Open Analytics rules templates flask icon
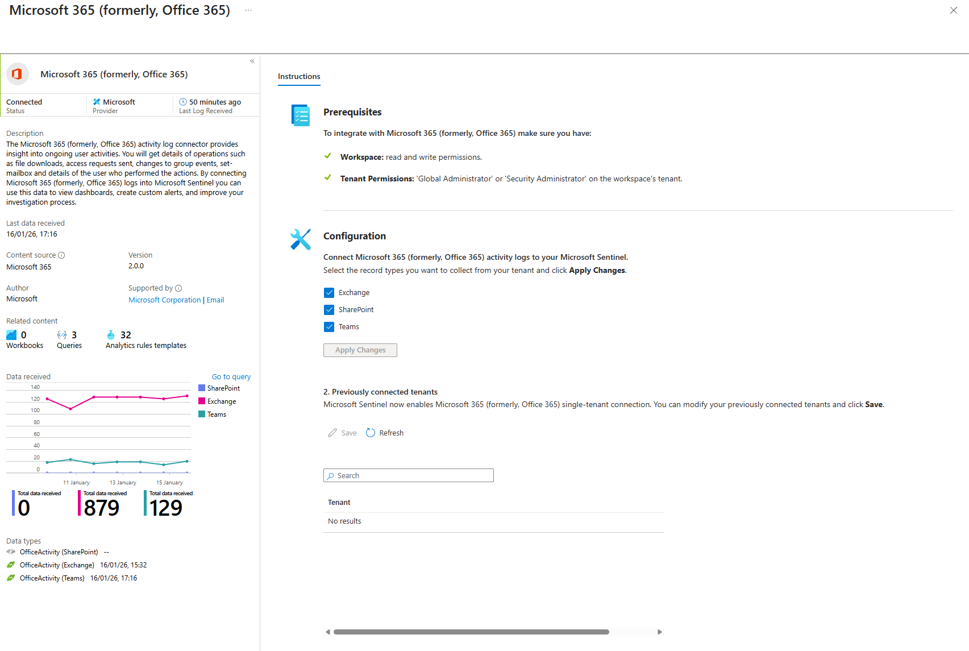 click(x=111, y=335)
